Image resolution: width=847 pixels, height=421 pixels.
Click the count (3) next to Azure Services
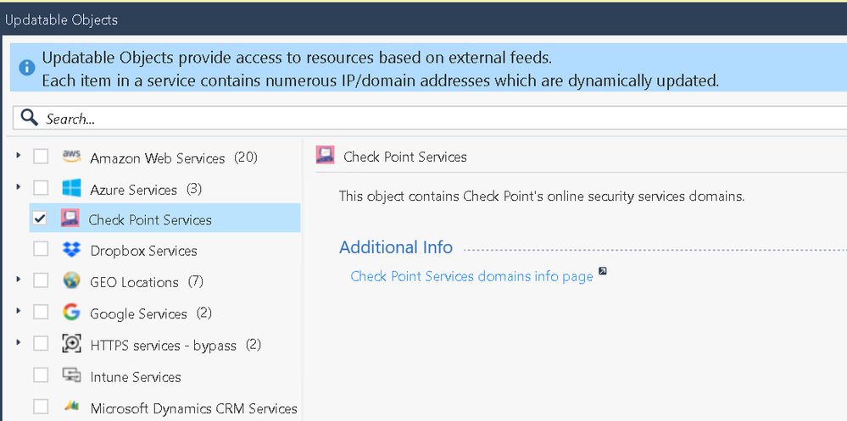194,189
